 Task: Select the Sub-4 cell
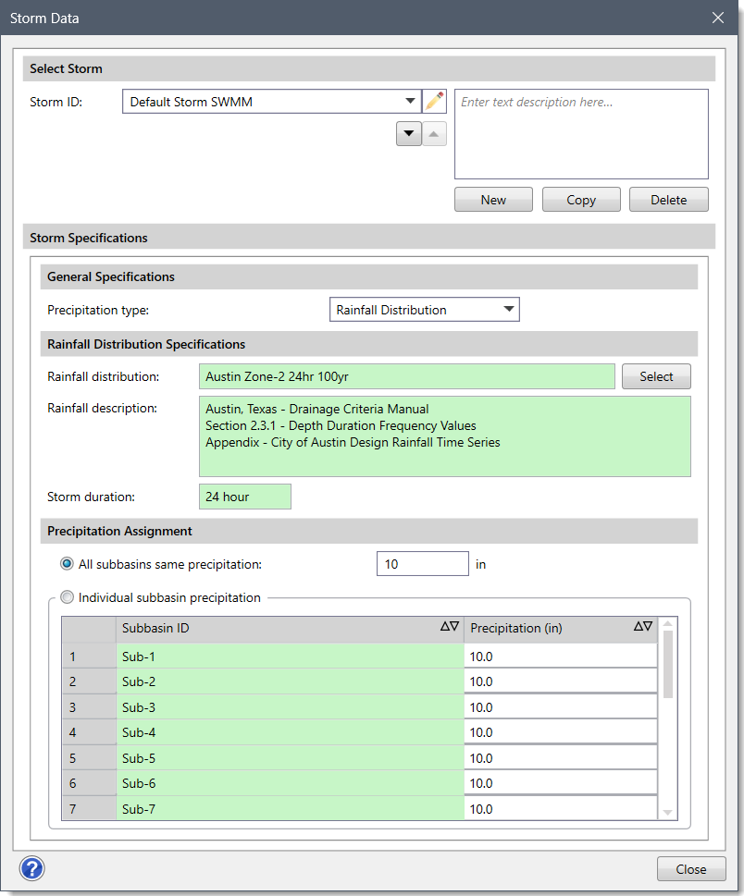tap(290, 732)
